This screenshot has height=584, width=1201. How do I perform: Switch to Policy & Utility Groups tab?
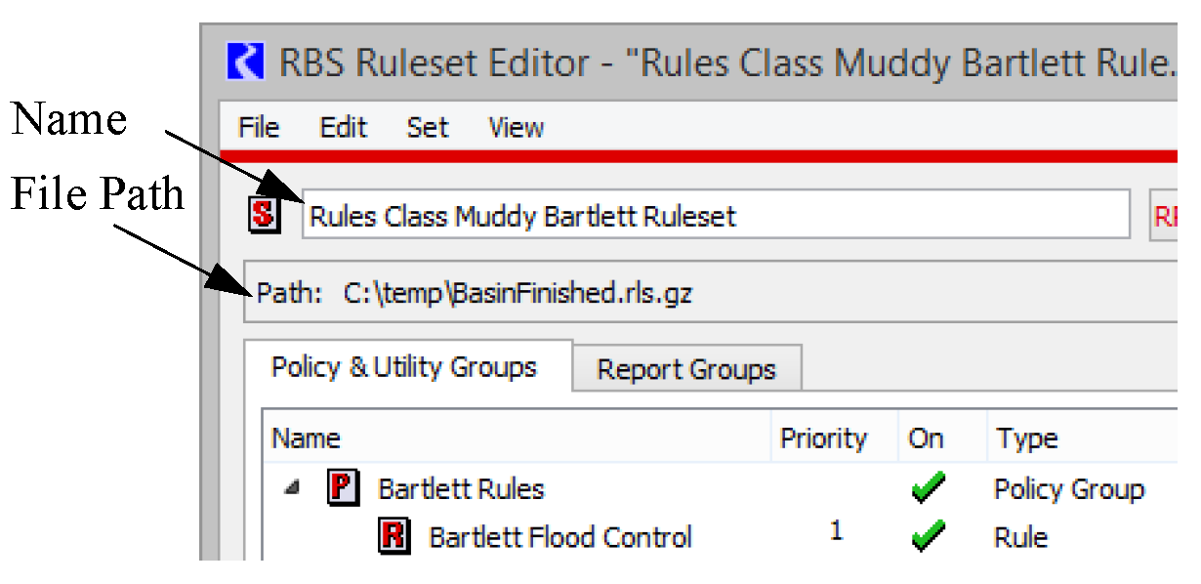[x=404, y=367]
